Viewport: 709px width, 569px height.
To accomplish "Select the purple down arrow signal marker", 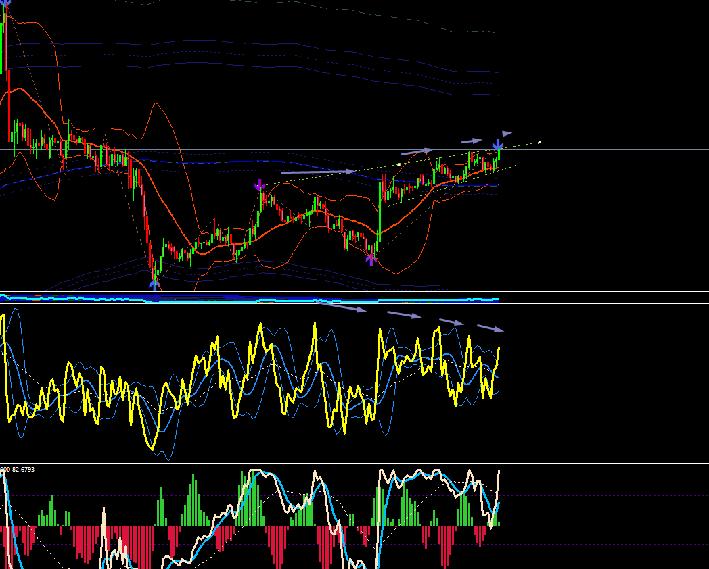I will [x=260, y=185].
